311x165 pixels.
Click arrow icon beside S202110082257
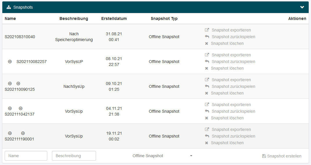[10, 62]
